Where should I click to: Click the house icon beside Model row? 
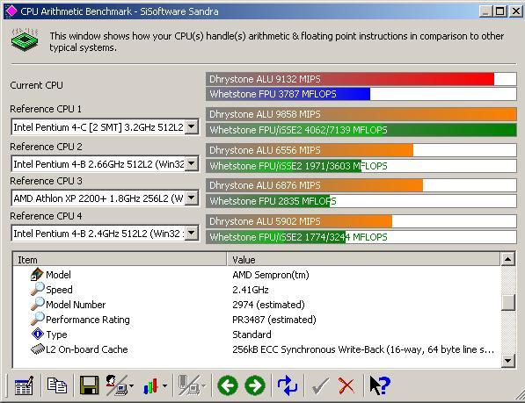(x=37, y=274)
